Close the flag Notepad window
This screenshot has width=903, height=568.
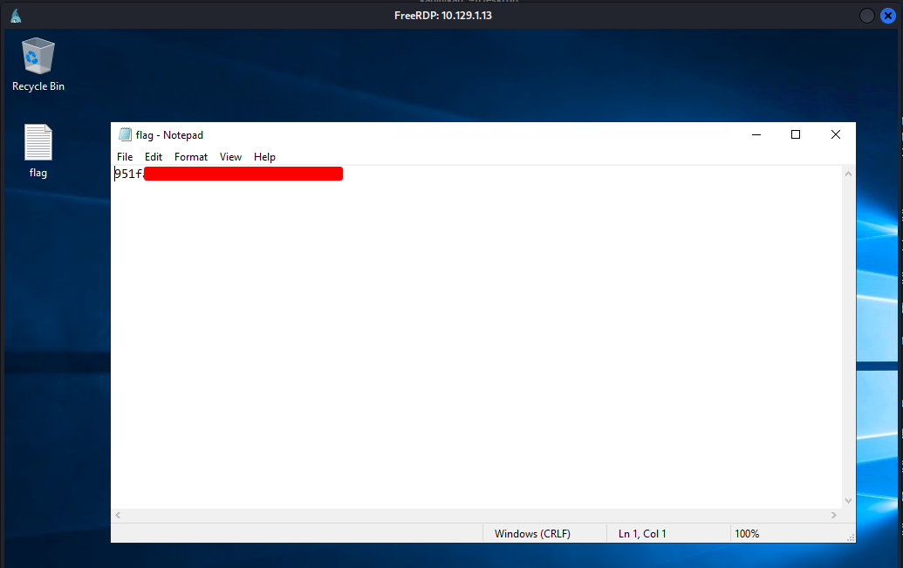pos(836,134)
